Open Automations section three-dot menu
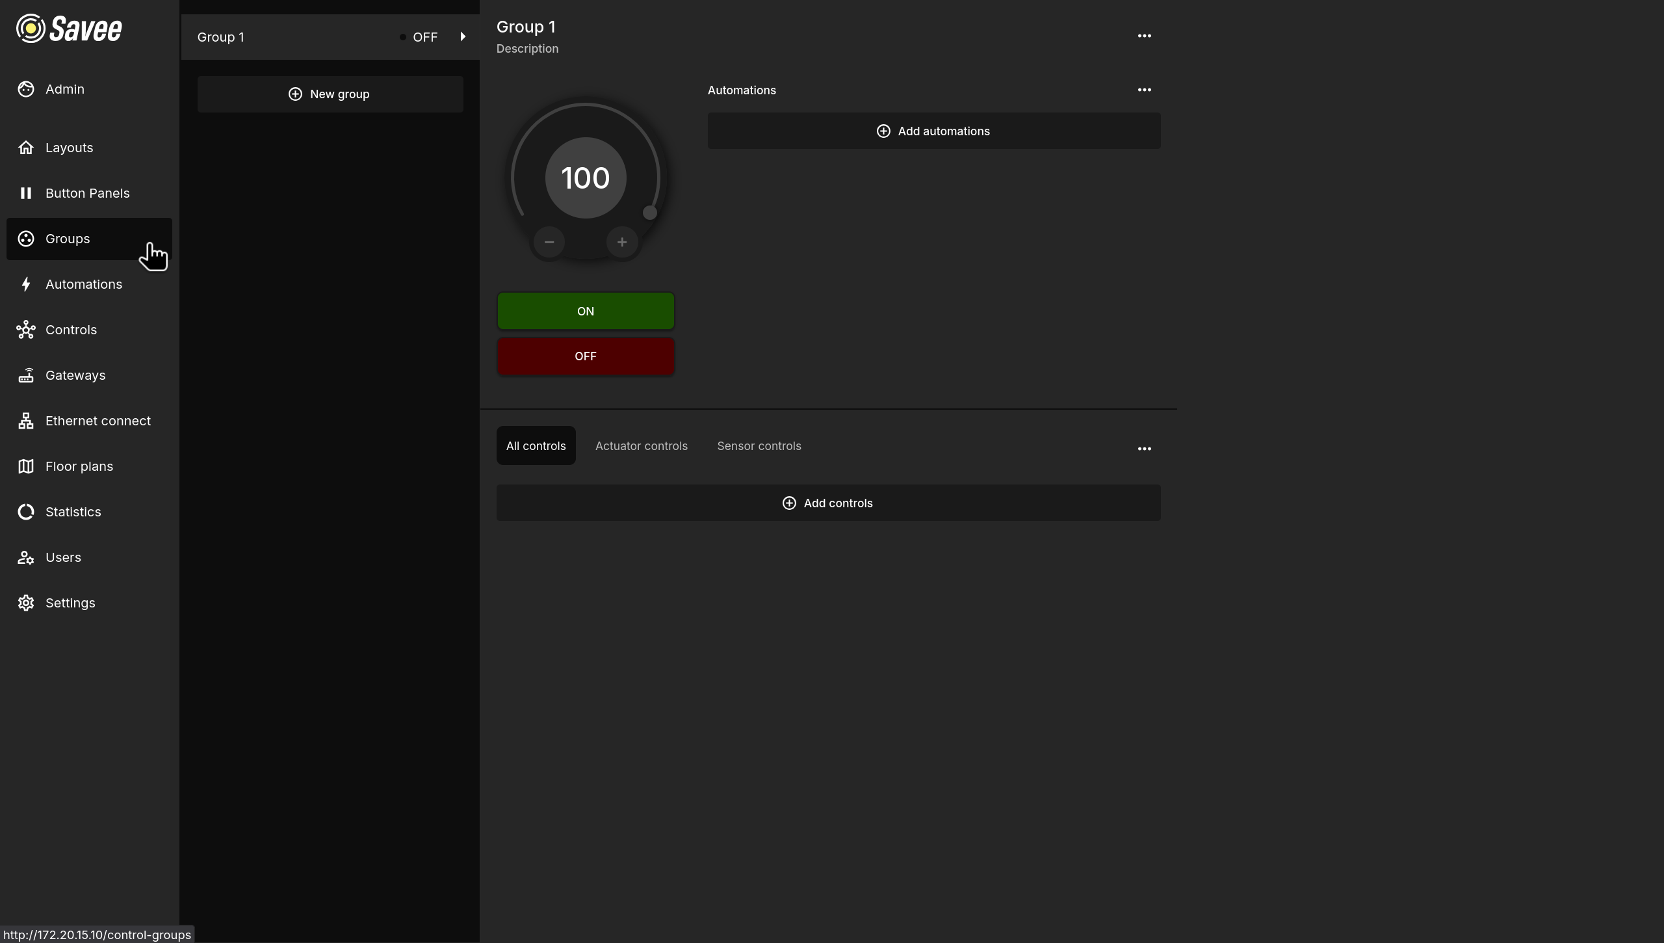 tap(1144, 90)
